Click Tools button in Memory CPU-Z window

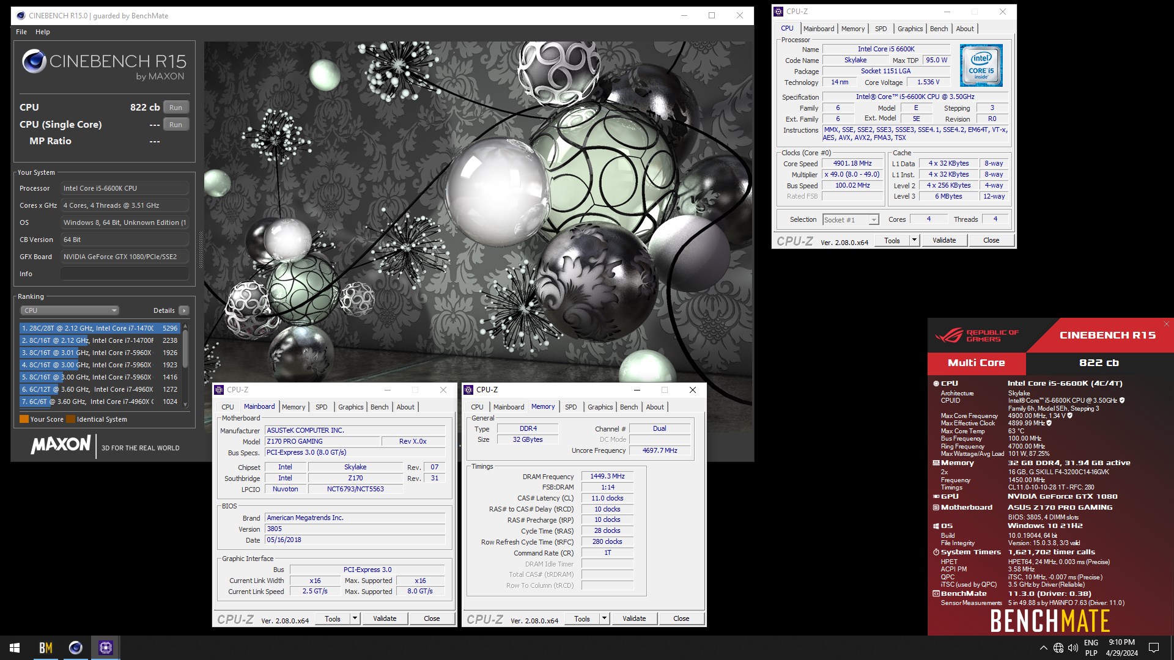pyautogui.click(x=582, y=618)
